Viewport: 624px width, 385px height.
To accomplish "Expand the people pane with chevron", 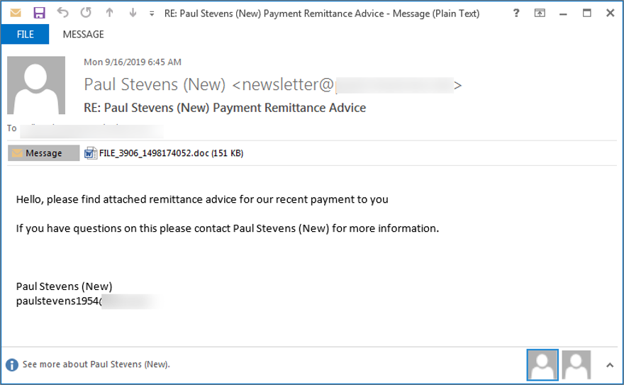I will (x=609, y=364).
